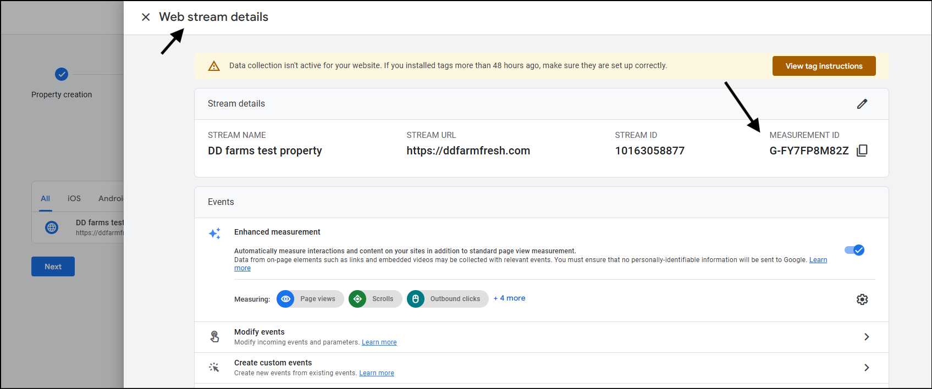Click the Property creation checkmark step icon

pos(62,74)
